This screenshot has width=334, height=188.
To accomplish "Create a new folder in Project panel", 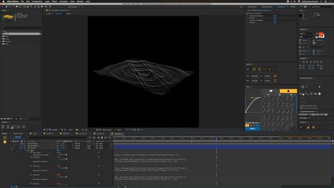I will pyautogui.click(x=5, y=119).
